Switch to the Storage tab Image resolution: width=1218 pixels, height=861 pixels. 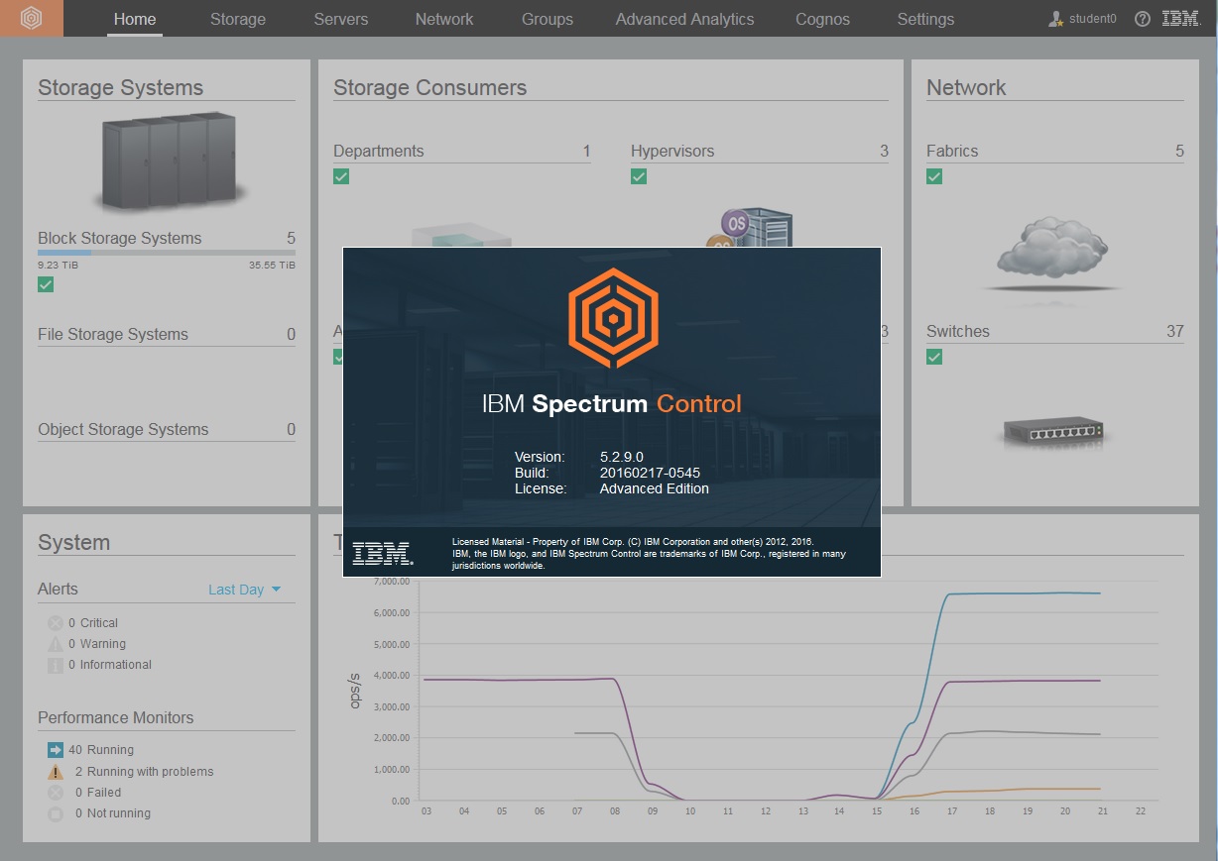click(237, 18)
